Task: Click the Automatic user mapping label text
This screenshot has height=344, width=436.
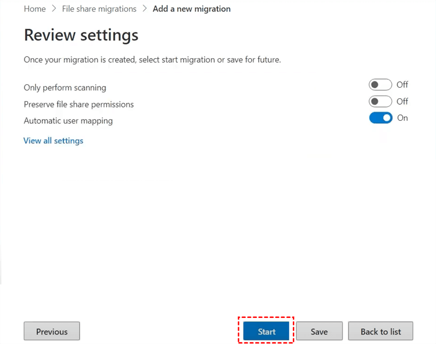Action: 68,121
